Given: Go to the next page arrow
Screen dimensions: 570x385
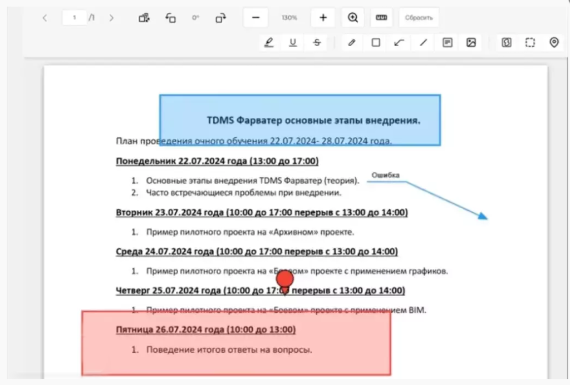Looking at the screenshot, I should click(111, 18).
